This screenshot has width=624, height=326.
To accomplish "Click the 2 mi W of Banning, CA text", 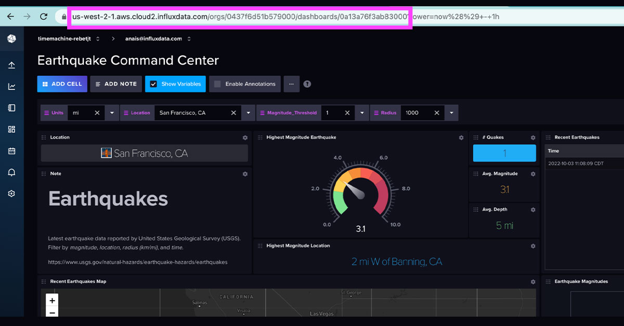I will [x=397, y=262].
